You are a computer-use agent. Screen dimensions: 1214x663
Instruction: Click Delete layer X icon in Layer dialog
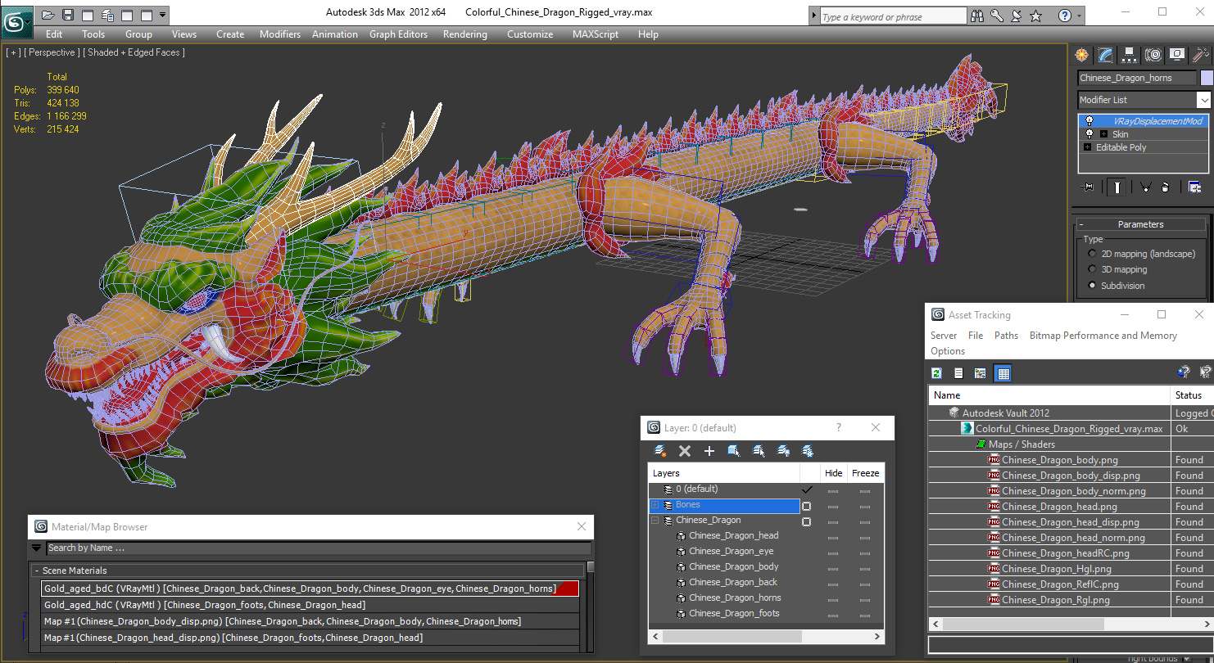(685, 451)
